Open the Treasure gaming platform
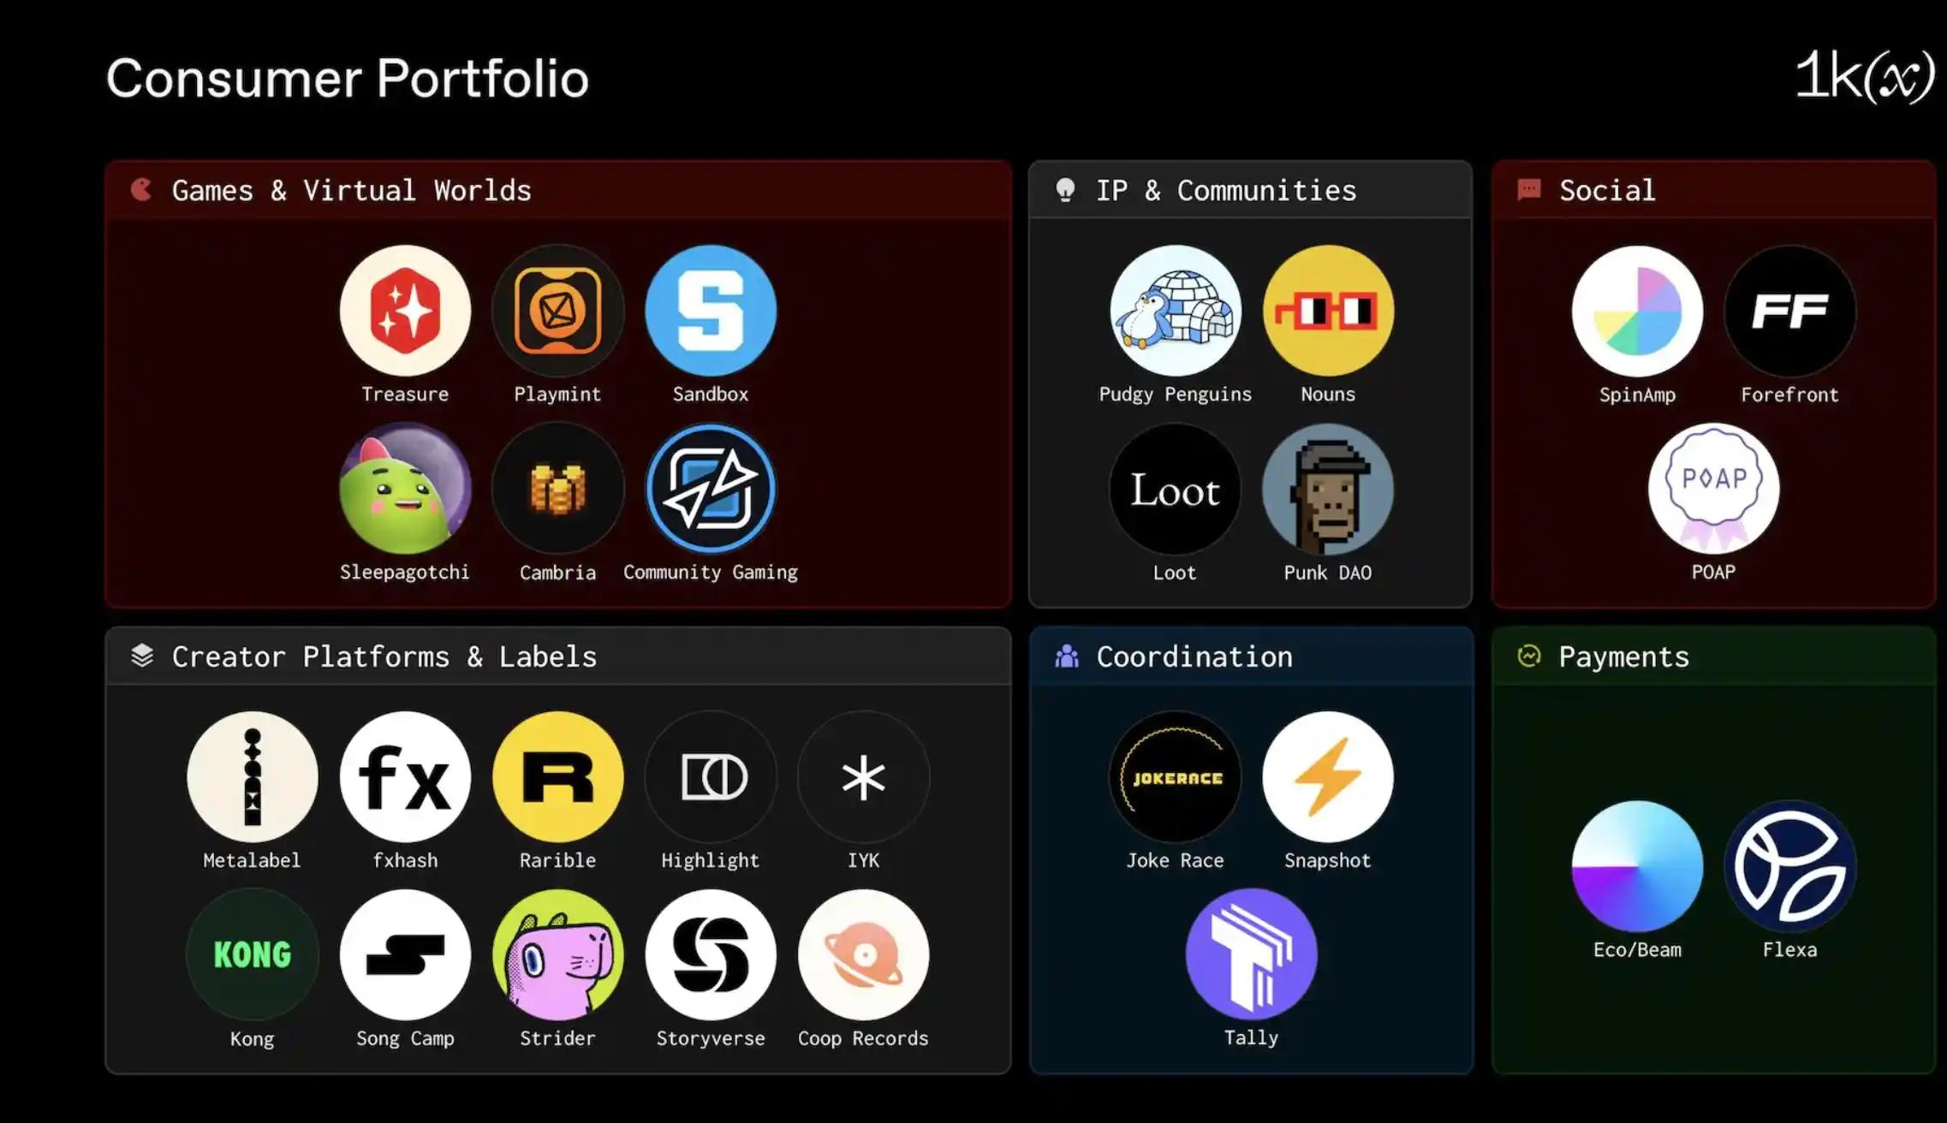 click(405, 310)
